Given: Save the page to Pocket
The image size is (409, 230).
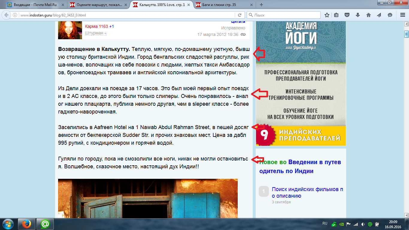Looking at the screenshot, I should 347,15.
